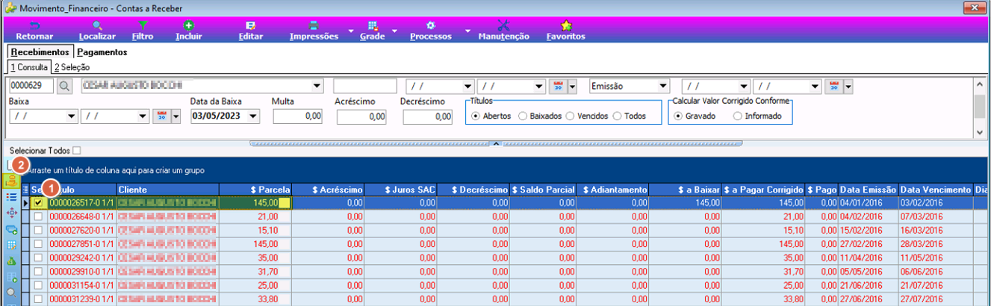Viewport: 991px width, 306px height.
Task: Click the Grade toolbar icon
Action: point(373,25)
